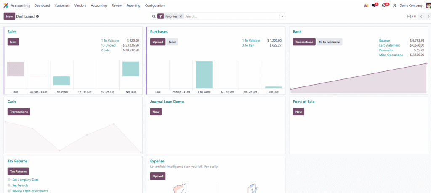This screenshot has height=193, width=431.
Task: Toggle the Set Company Data step circle
Action: click(9, 180)
